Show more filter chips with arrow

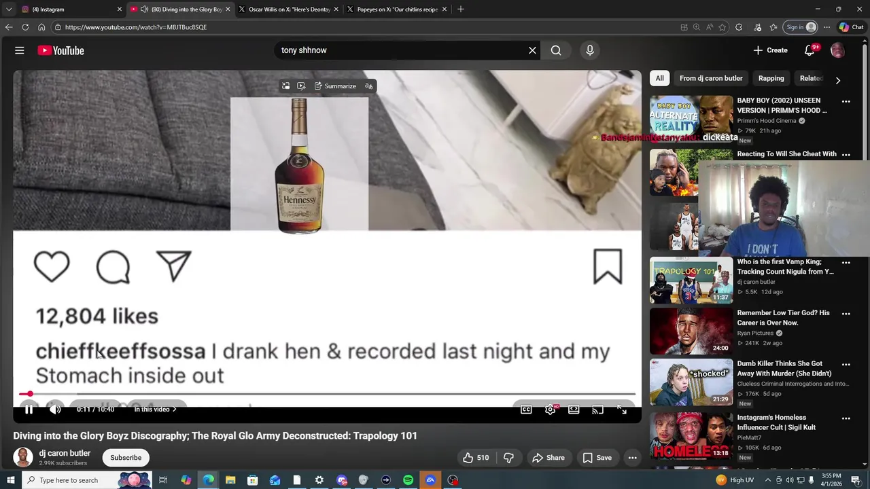click(x=837, y=80)
